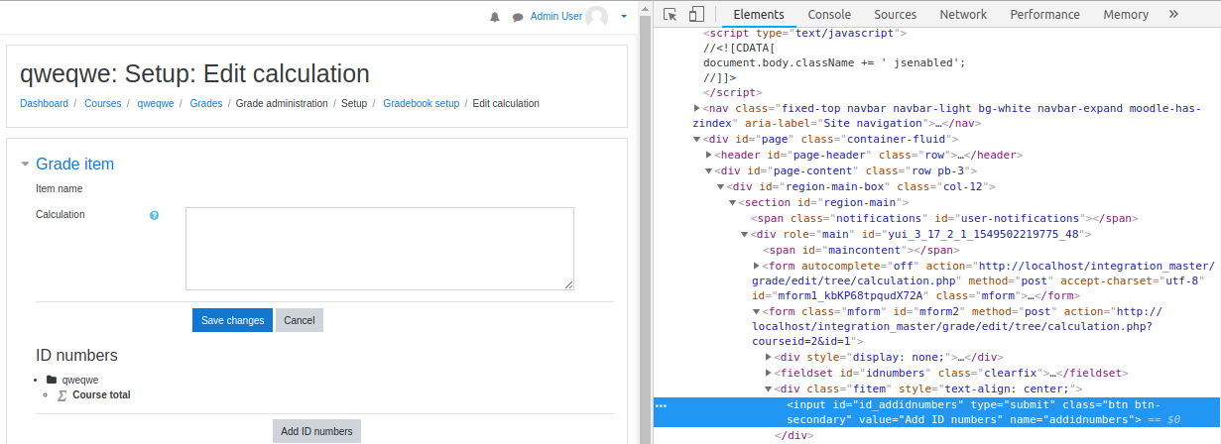The width and height of the screenshot is (1221, 444).
Task: Open the notifications bell icon
Action: (495, 17)
